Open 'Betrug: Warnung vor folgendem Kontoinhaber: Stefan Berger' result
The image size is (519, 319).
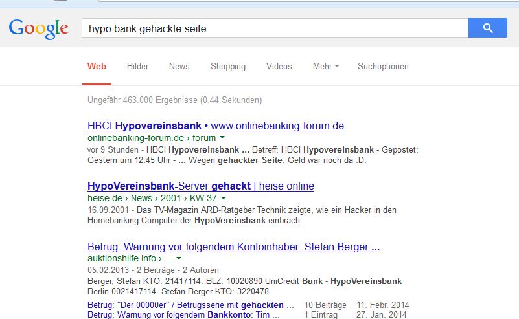click(x=233, y=247)
